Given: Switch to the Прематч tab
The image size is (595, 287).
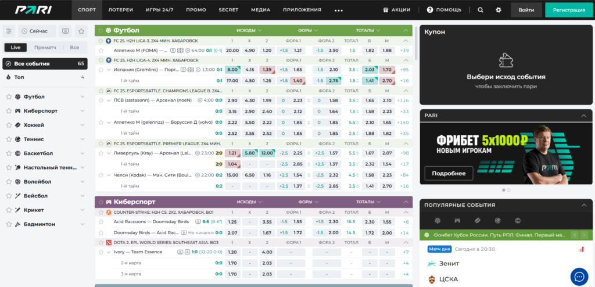Looking at the screenshot, I should click(x=45, y=48).
